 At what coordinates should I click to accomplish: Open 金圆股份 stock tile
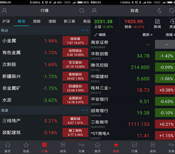click(x=75, y=100)
